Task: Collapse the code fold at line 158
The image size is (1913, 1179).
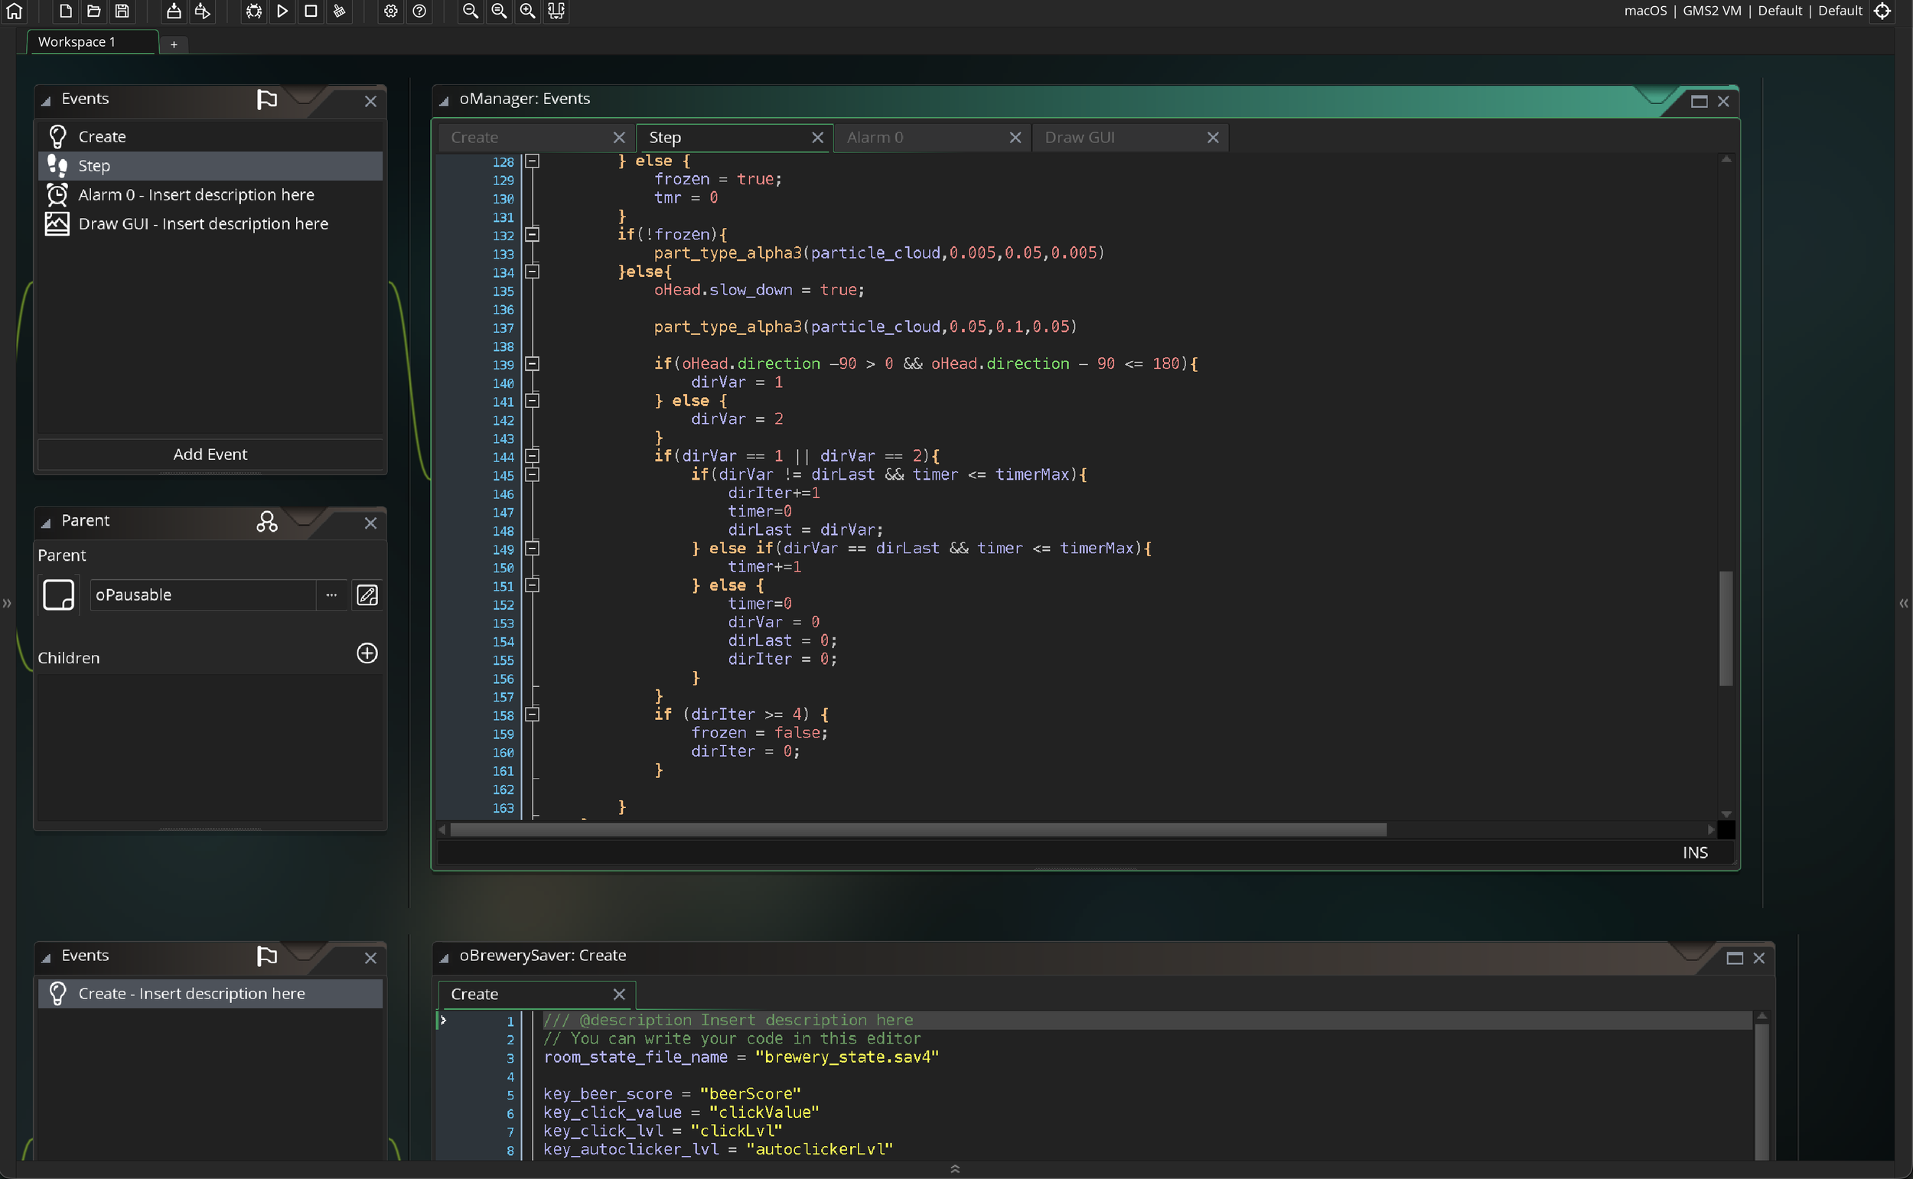Action: [532, 715]
